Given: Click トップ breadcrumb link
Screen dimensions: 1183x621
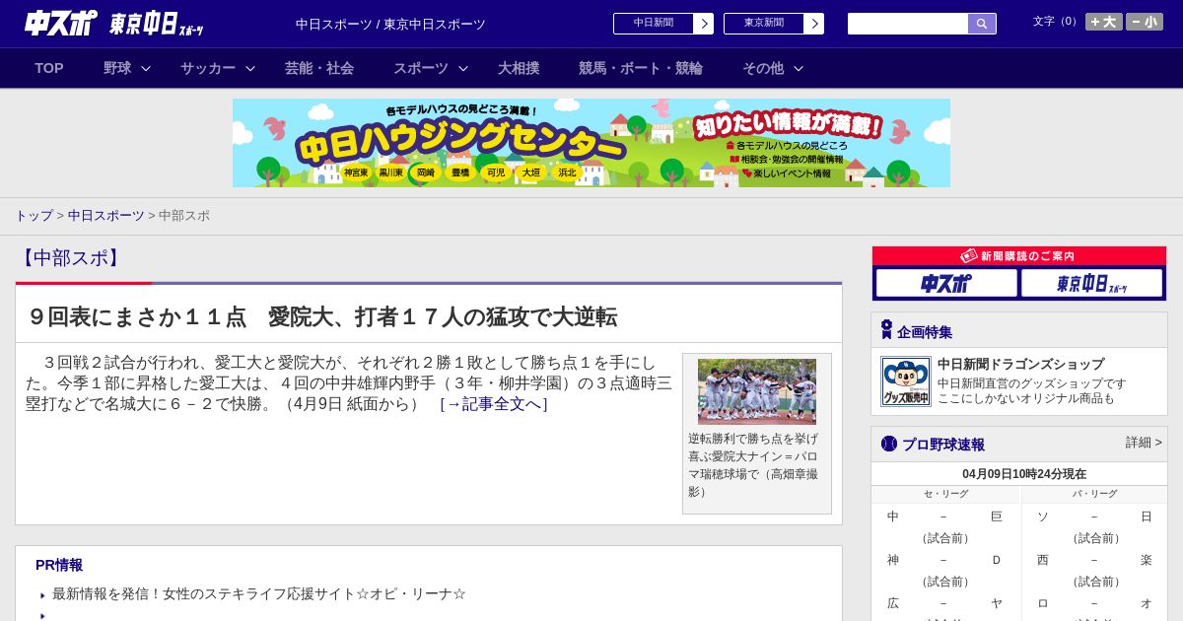Looking at the screenshot, I should click(x=34, y=215).
